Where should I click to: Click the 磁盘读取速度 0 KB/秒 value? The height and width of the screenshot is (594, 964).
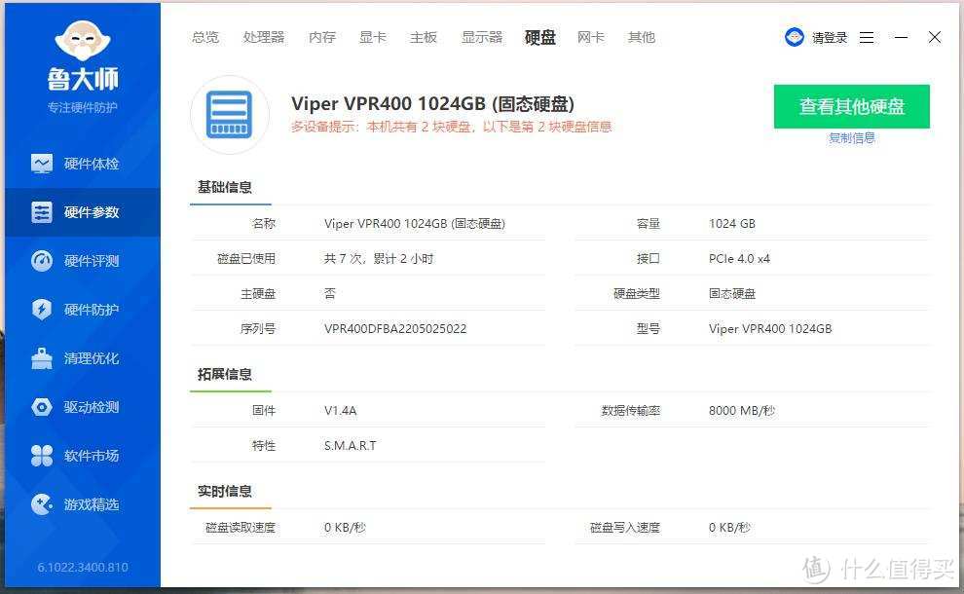345,528
